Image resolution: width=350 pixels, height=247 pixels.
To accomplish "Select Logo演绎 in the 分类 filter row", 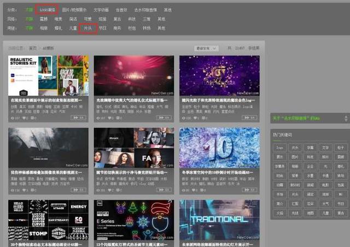I will pos(47,10).
